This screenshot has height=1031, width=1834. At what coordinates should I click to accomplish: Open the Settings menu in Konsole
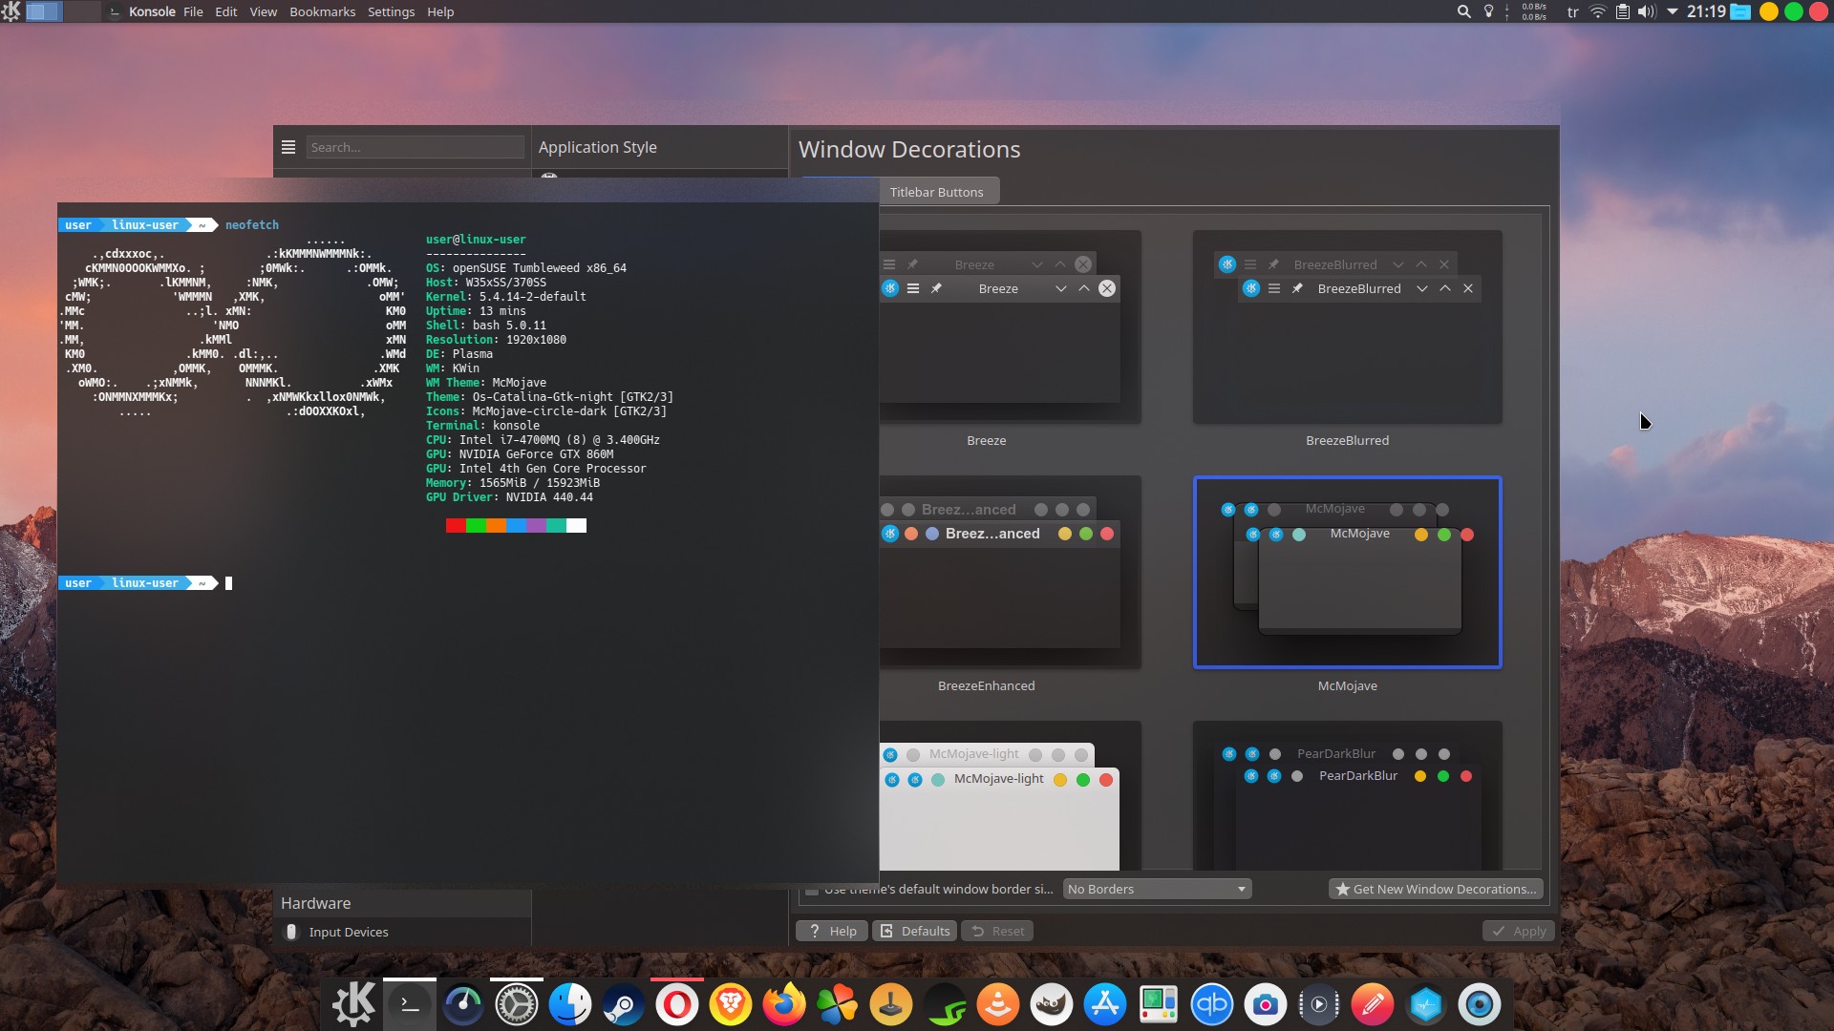[391, 11]
